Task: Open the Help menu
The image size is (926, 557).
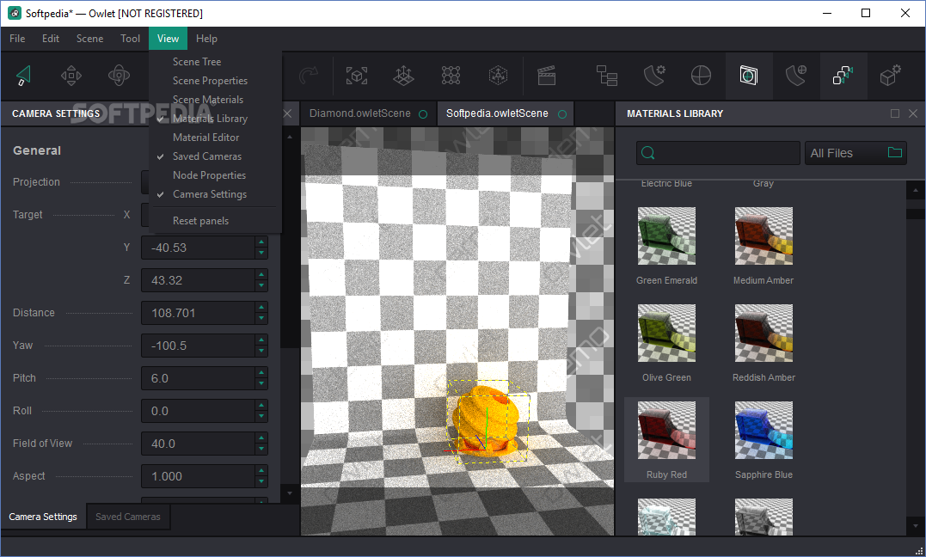Action: [206, 39]
